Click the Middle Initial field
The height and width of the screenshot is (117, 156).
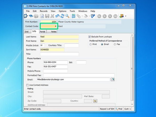click(42, 45)
